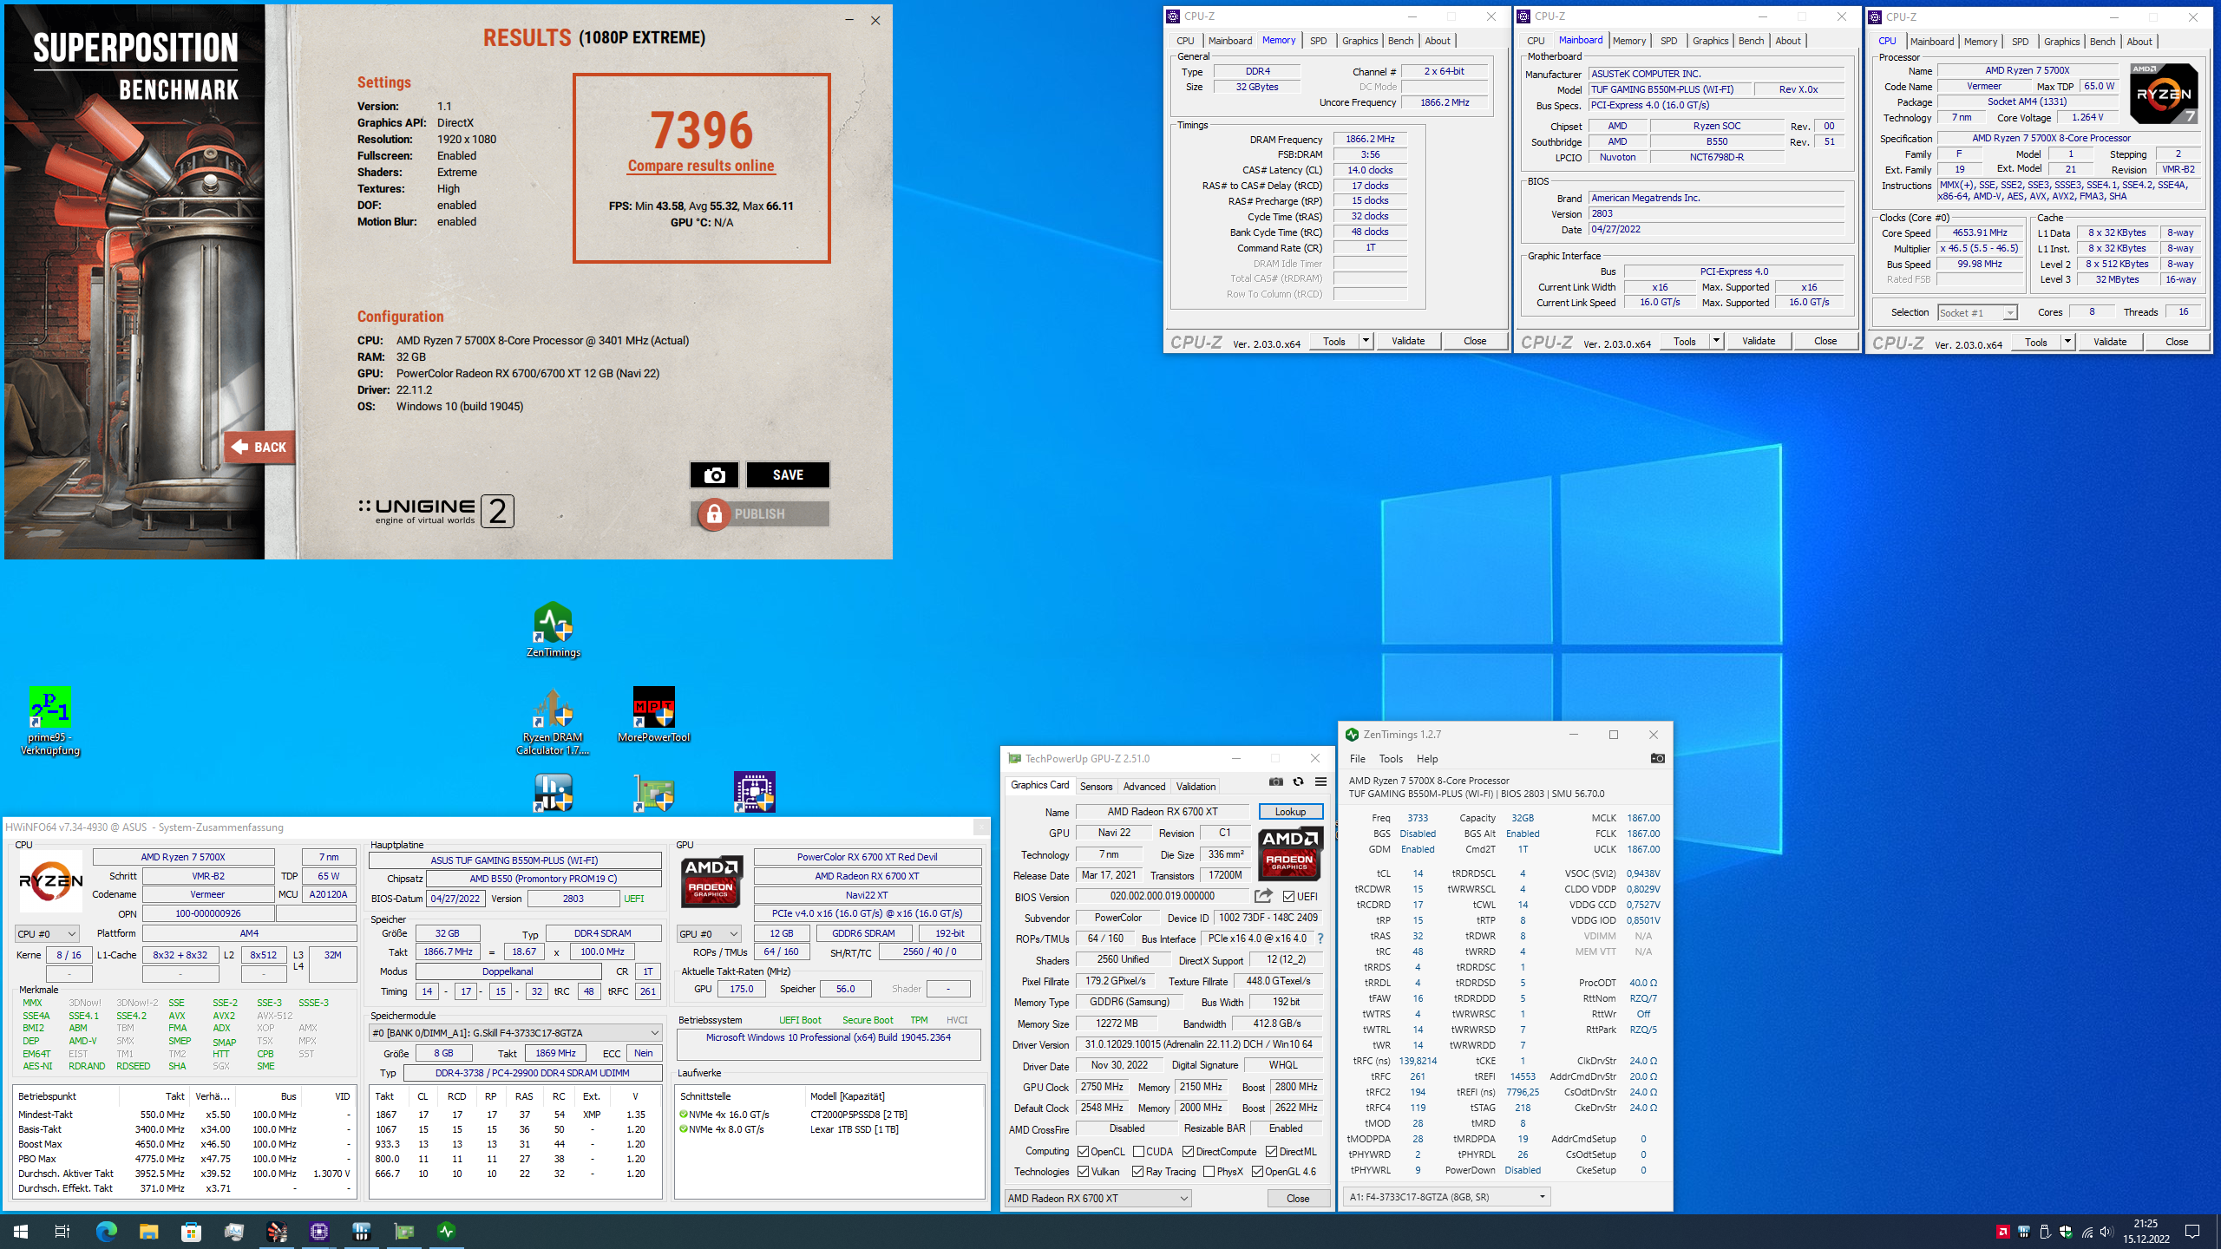Toggle DirectML checkbox in GPU-Z
The image size is (2221, 1249).
(x=1271, y=1152)
